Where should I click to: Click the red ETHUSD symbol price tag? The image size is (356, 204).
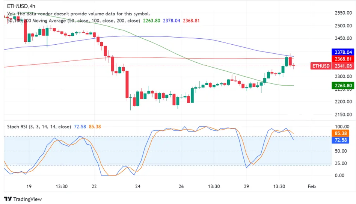(x=321, y=66)
